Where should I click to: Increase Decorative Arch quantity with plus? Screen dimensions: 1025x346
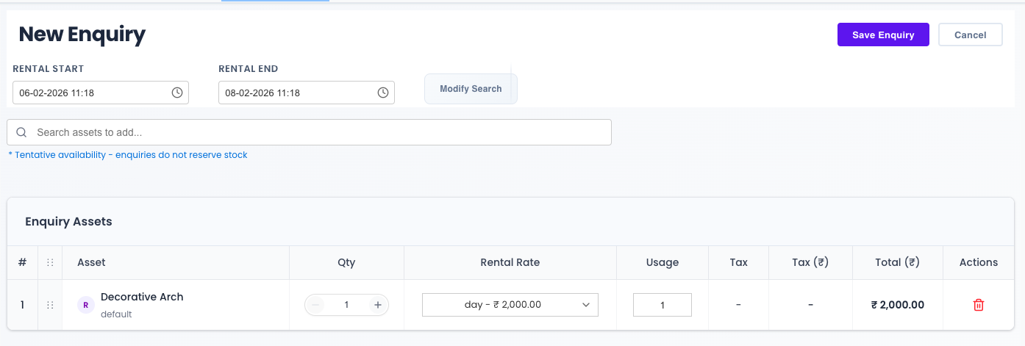pos(378,305)
